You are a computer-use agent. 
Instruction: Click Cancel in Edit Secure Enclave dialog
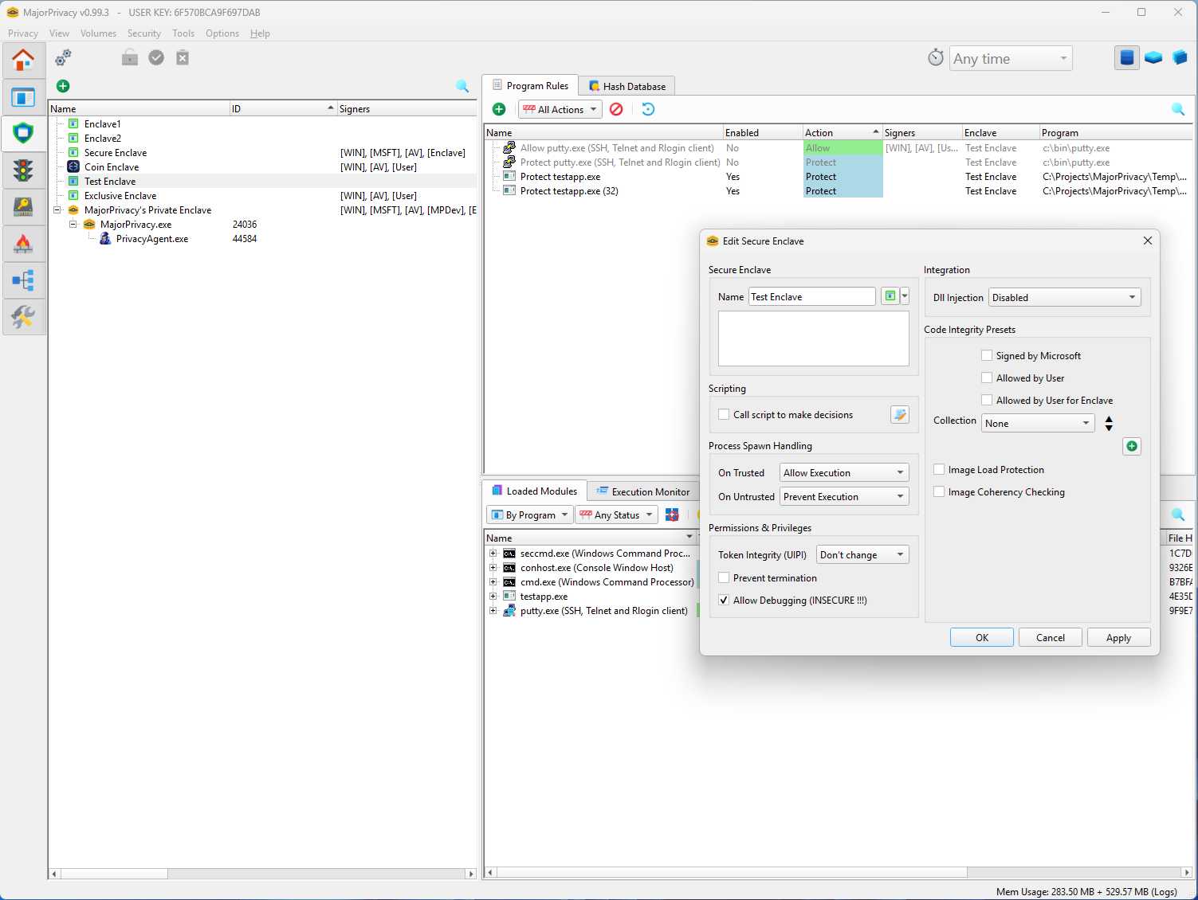1050,638
